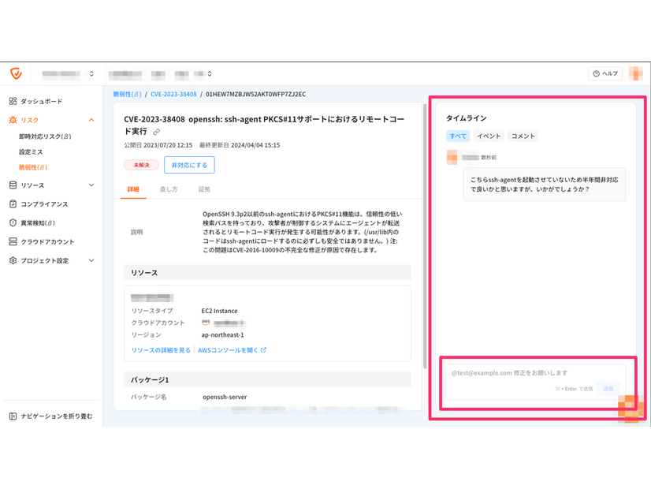Open 即時対応リスク(β) in the sidebar
Image resolution: width=651 pixels, height=489 pixels.
(x=45, y=136)
